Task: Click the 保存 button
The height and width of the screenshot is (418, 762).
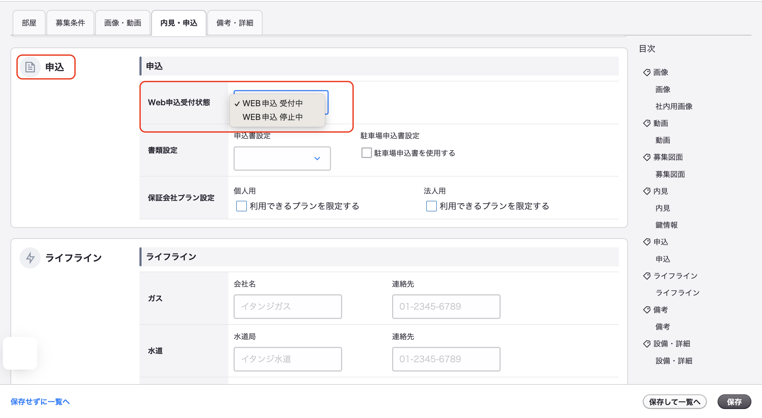Action: 734,402
